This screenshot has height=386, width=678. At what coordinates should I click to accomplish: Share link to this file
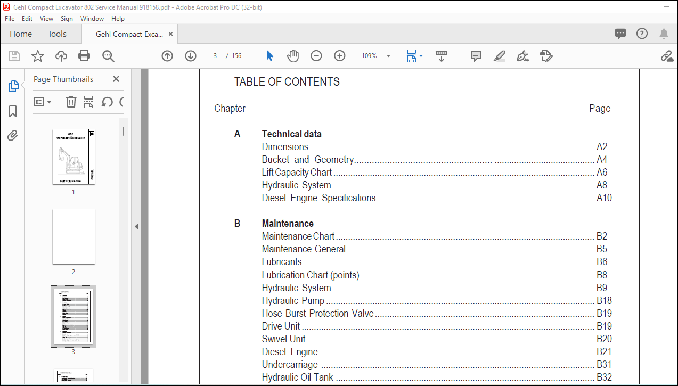(667, 56)
